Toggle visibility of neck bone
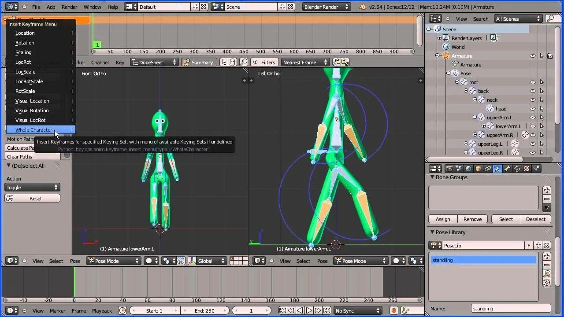 click(533, 100)
